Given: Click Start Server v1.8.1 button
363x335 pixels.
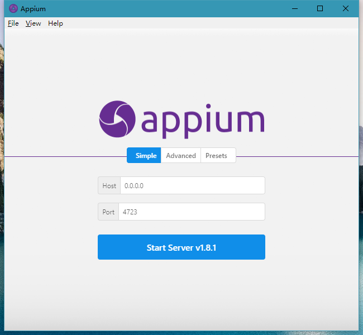Looking at the screenshot, I should pos(181,247).
